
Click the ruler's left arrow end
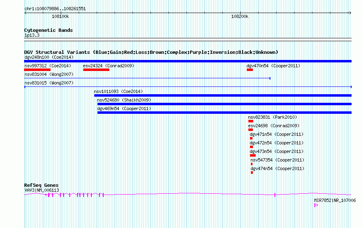(25, 13)
